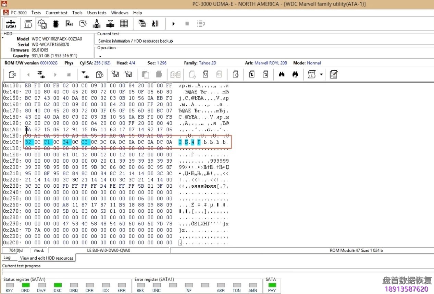Click the ERR status indicator

point(122,285)
